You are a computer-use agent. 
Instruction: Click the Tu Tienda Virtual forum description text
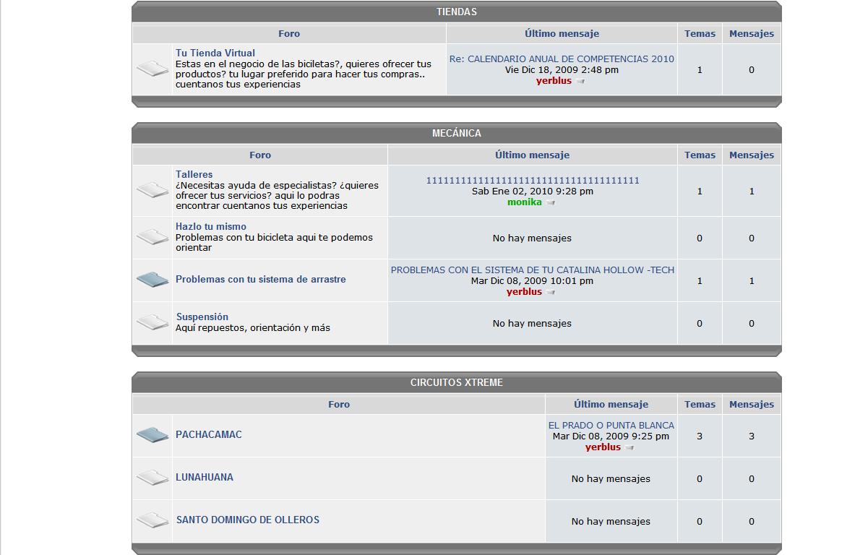click(304, 74)
